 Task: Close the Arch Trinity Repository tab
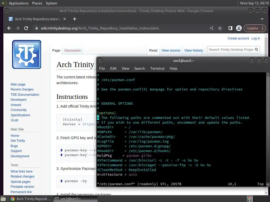tap(65, 19)
